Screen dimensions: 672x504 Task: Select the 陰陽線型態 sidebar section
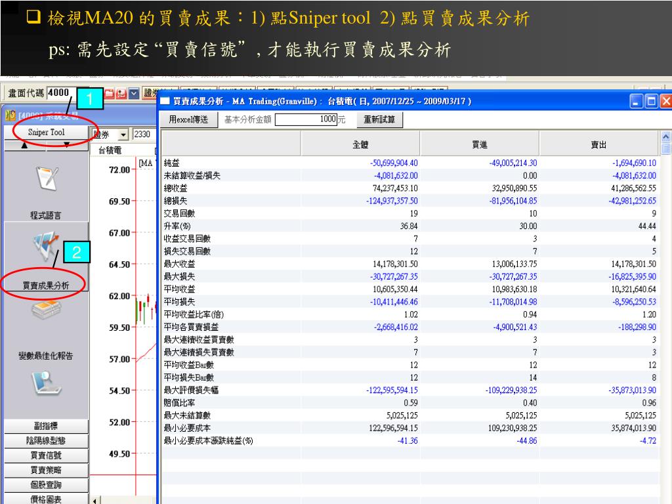coord(46,440)
